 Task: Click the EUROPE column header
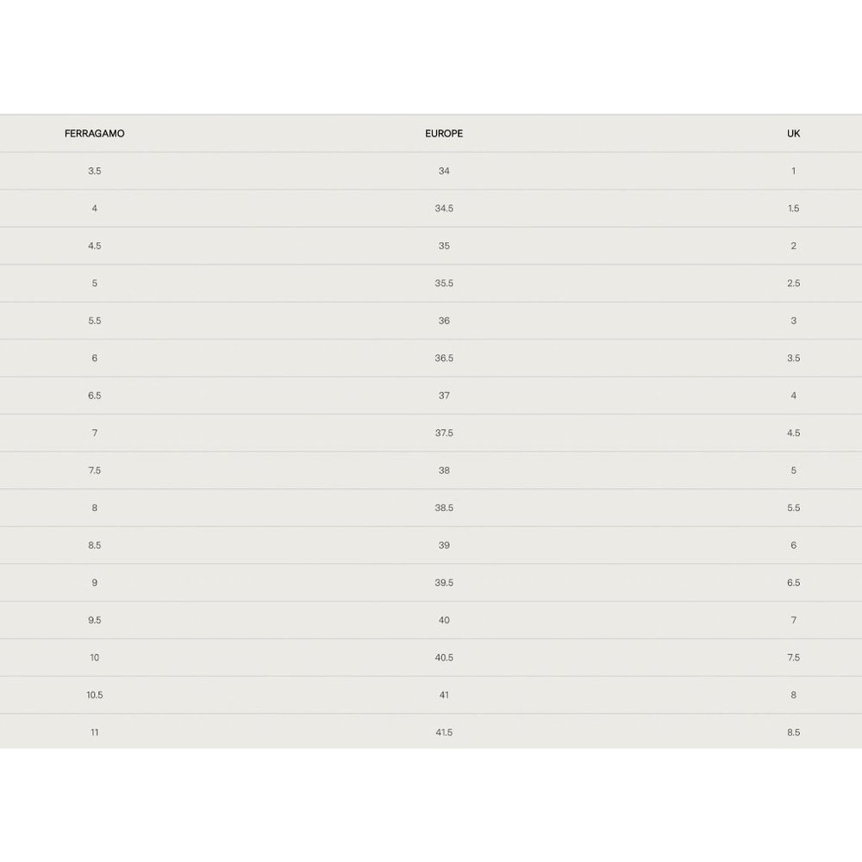[444, 134]
